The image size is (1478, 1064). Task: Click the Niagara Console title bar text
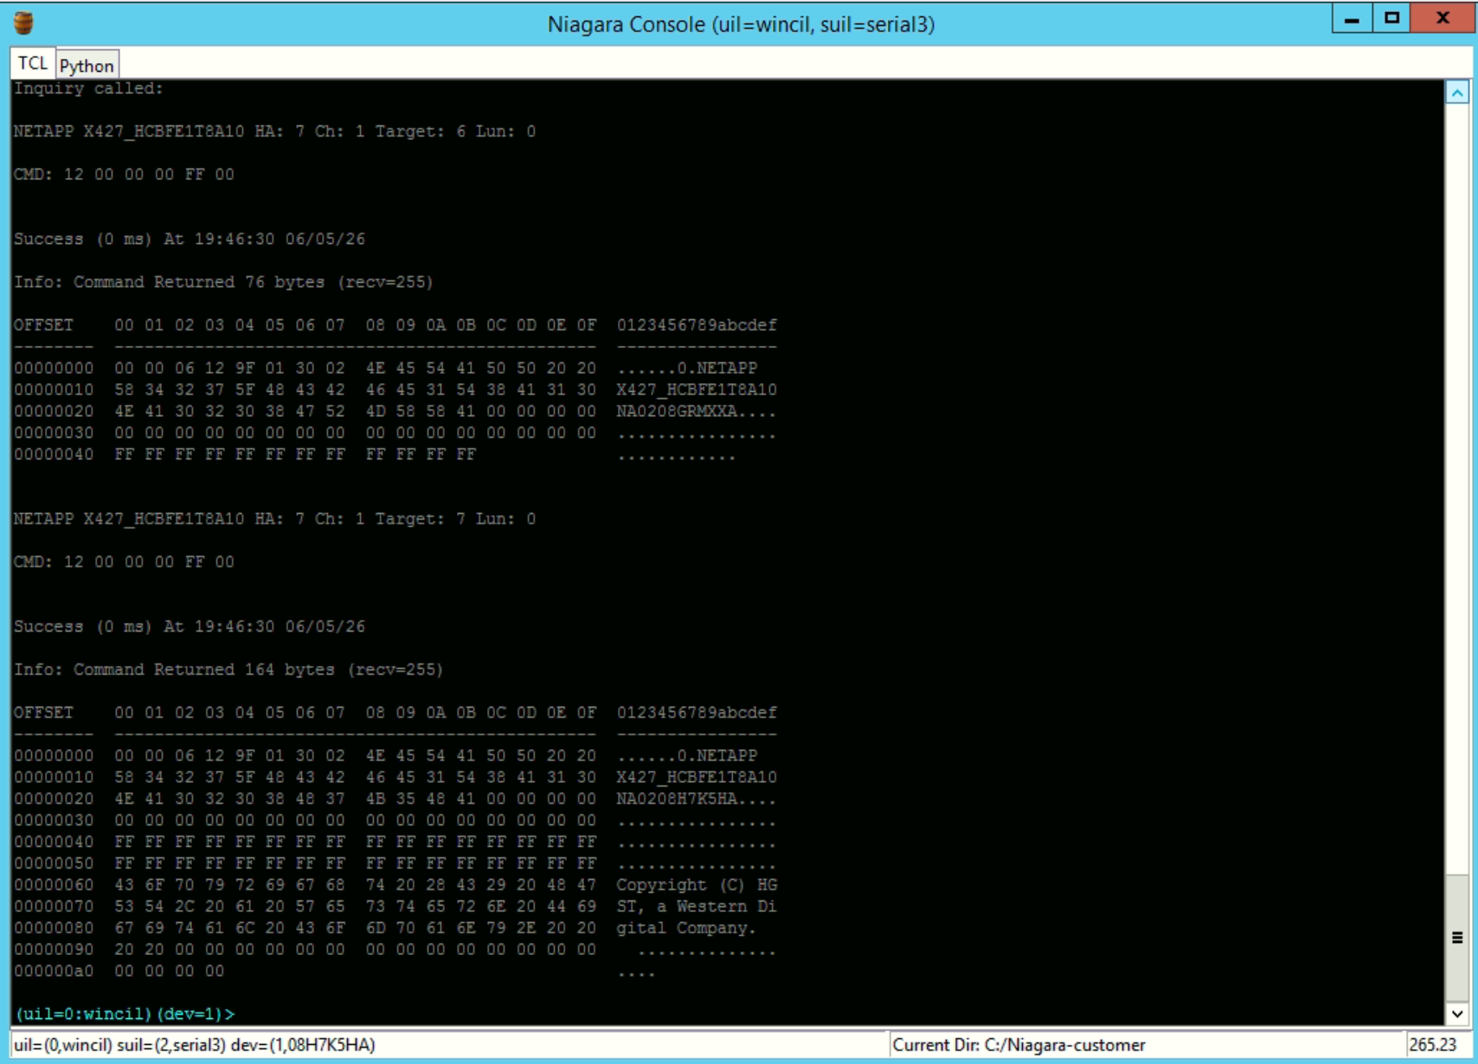(x=741, y=24)
